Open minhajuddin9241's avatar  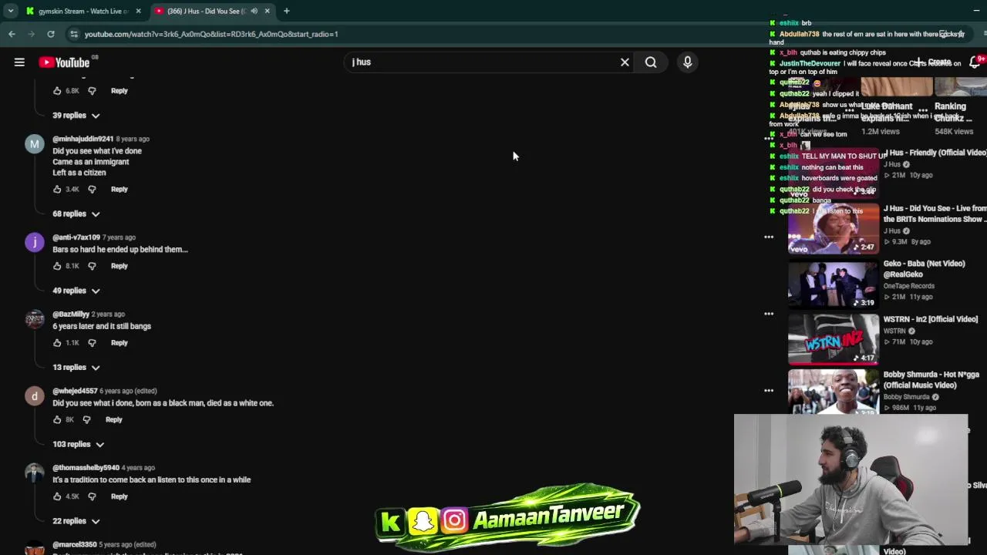click(35, 144)
